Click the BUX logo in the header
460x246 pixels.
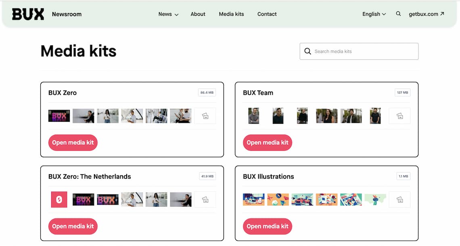28,14
